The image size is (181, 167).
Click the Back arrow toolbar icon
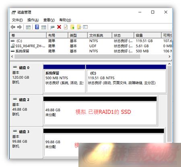pos(13,27)
